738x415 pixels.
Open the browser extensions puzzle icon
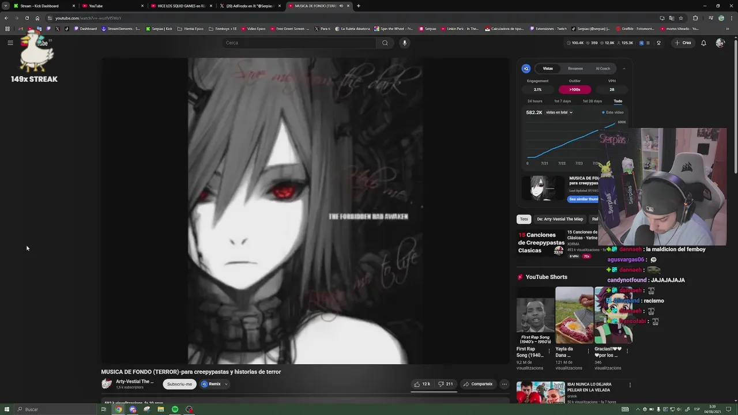695,18
